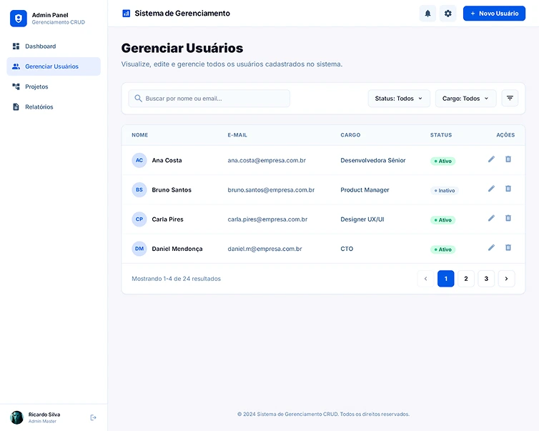Expand the Status: Todos dropdown
This screenshot has height=431, width=539.
click(398, 99)
